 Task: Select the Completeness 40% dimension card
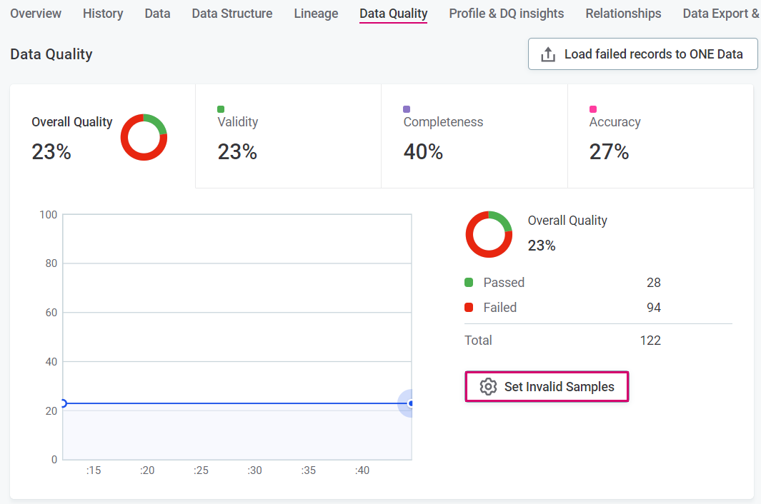(x=474, y=136)
